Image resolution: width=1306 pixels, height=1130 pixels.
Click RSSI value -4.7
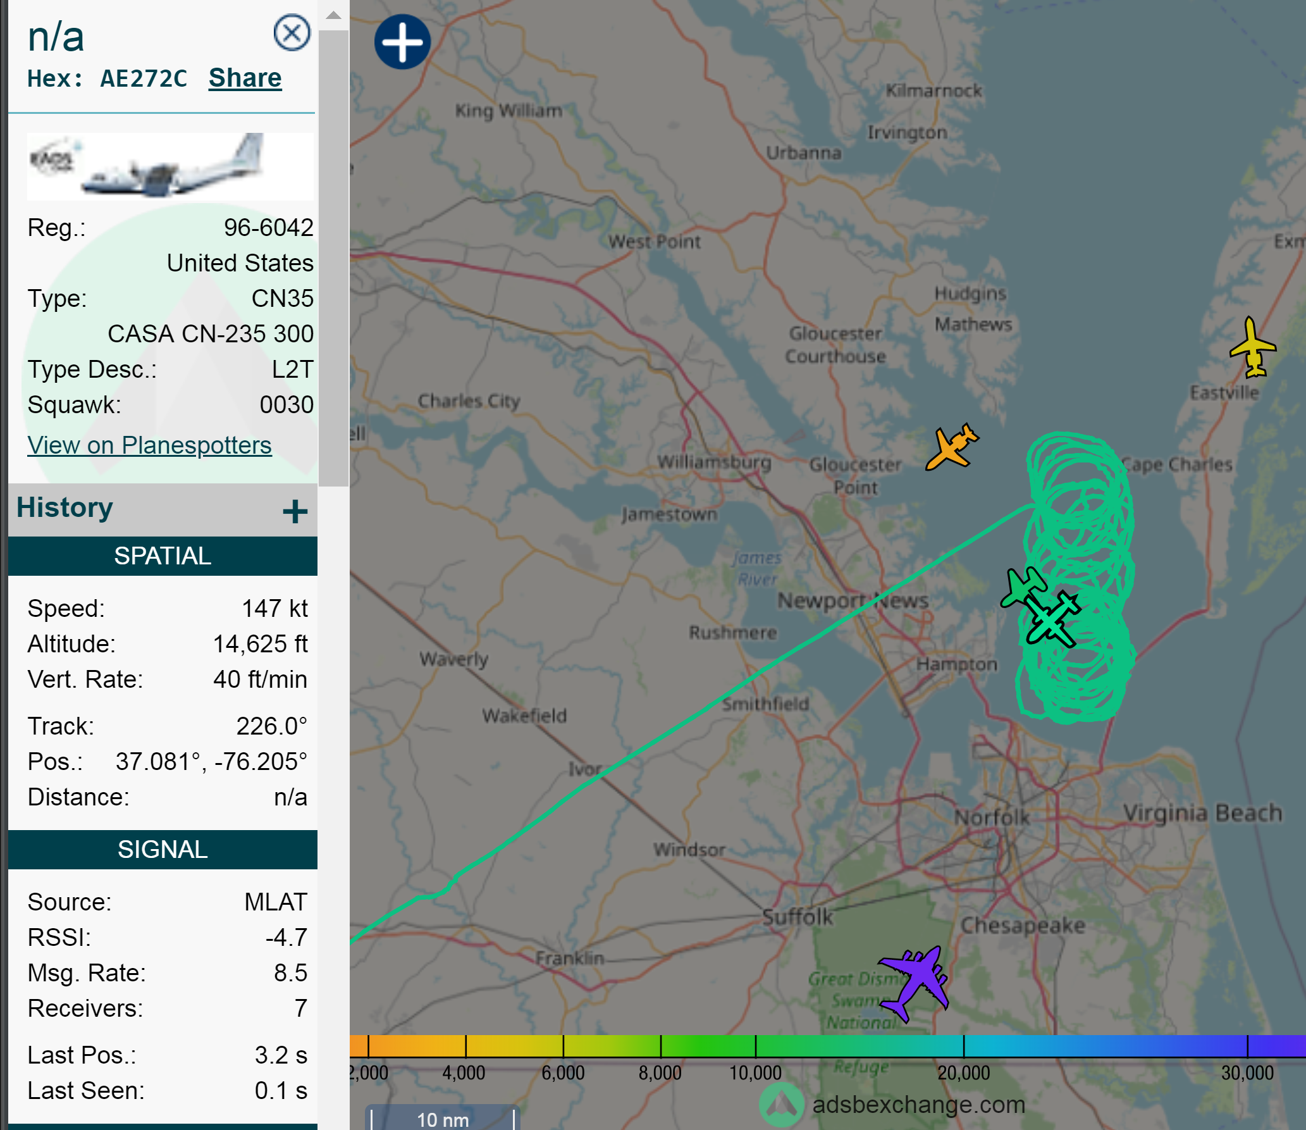click(x=286, y=937)
